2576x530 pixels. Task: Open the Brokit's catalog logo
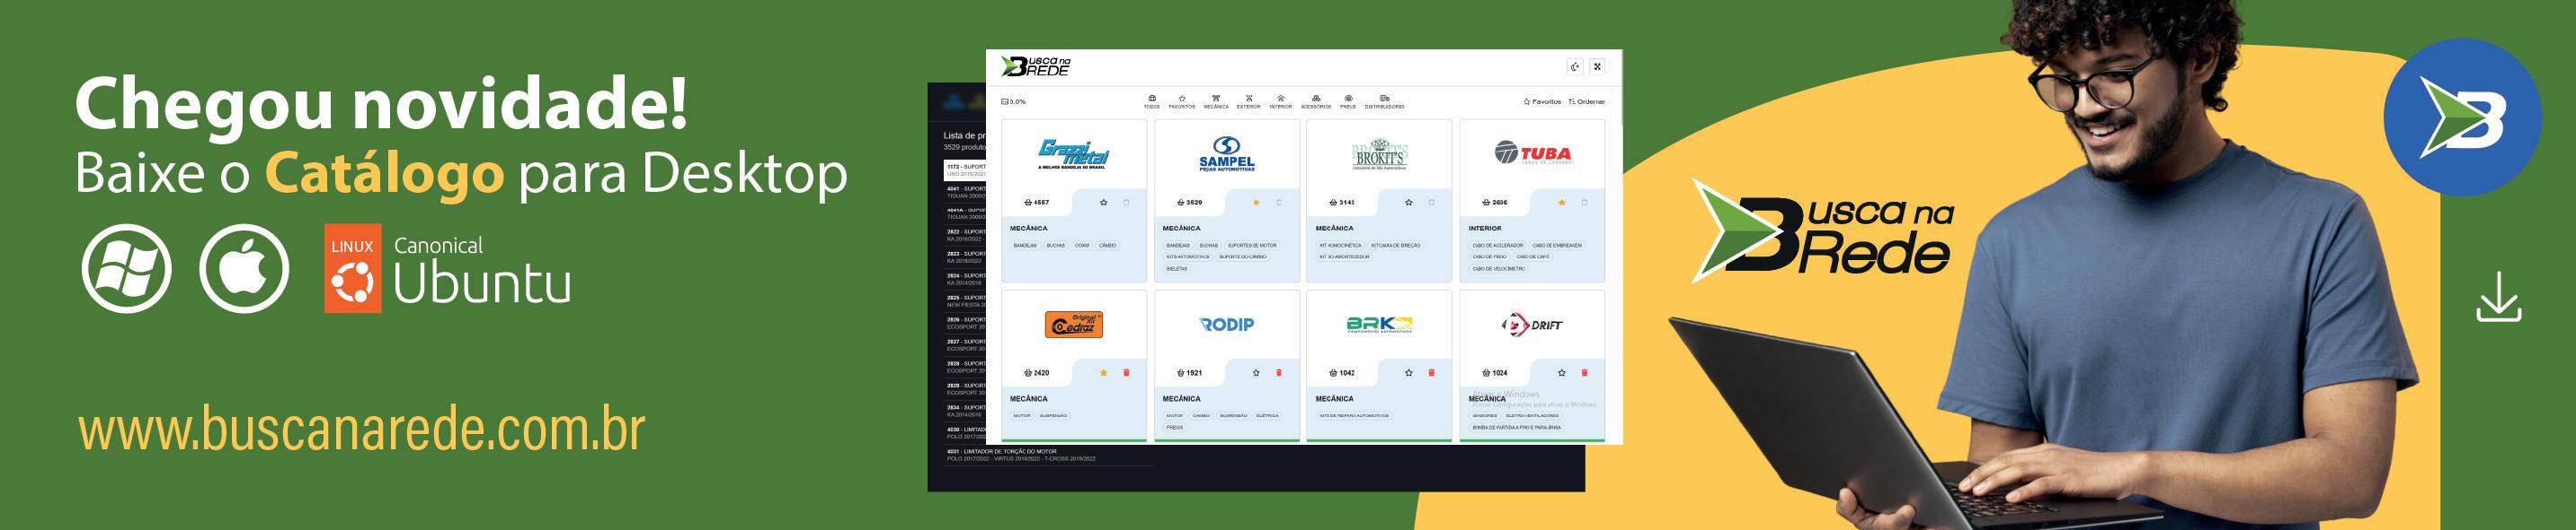click(1379, 155)
